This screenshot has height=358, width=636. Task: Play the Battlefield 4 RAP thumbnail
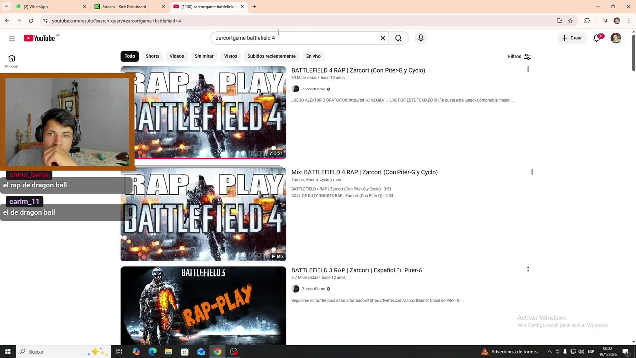[x=203, y=112]
